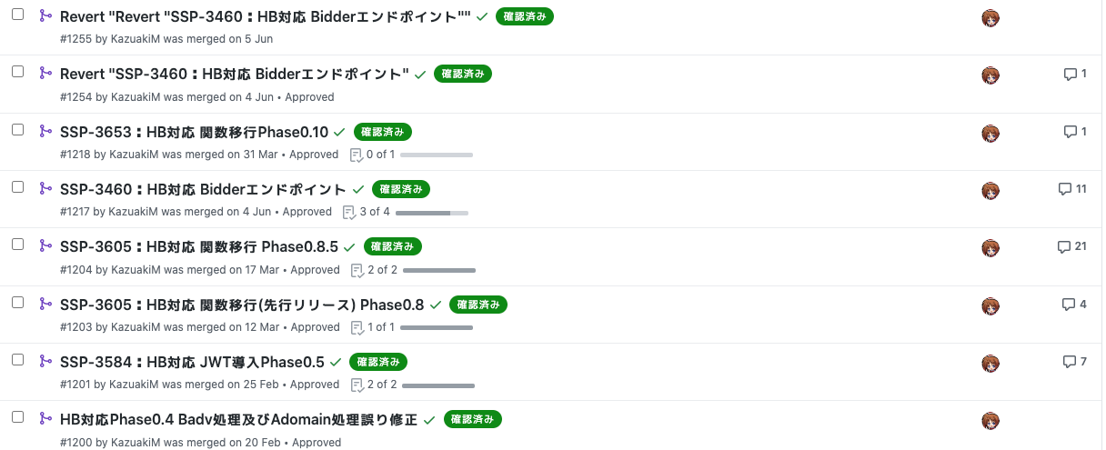The image size is (1106, 450).
Task: Click KazuakiM author link on PR #1203
Action: 135,327
